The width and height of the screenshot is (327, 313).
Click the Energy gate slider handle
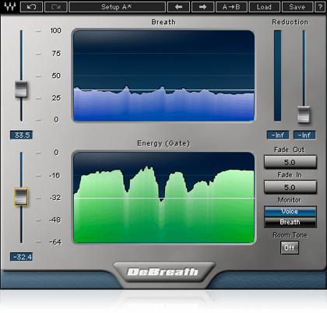pos(21,196)
